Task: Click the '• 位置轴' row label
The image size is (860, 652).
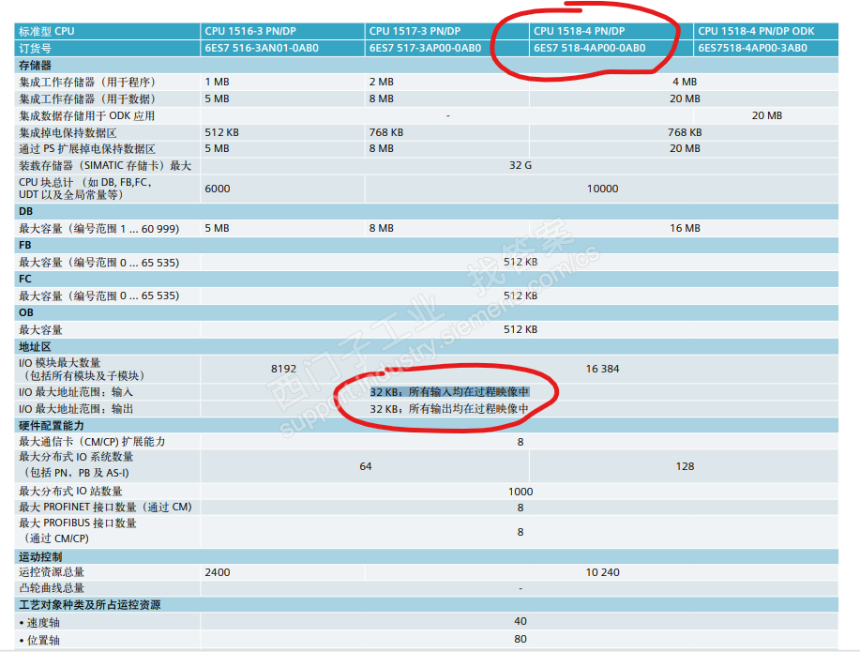Action: (x=39, y=641)
